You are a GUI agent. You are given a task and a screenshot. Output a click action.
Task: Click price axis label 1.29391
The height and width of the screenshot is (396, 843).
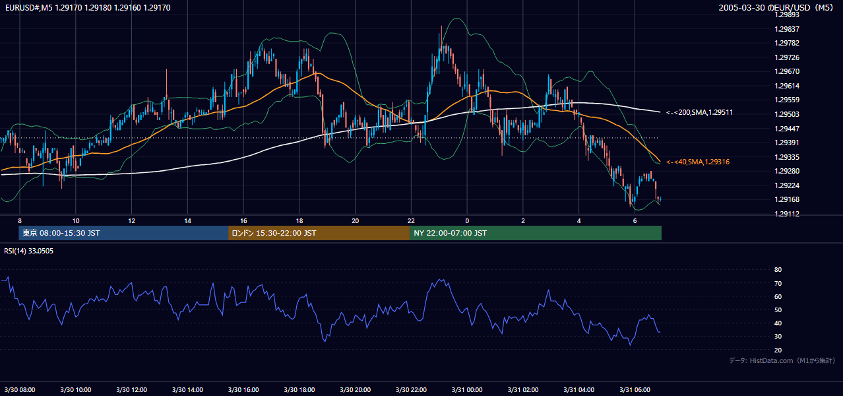pos(788,143)
